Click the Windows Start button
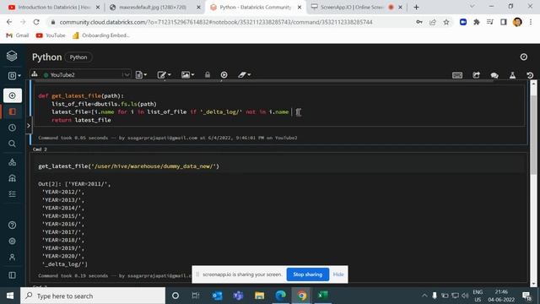The image size is (540, 304). (x=10, y=296)
